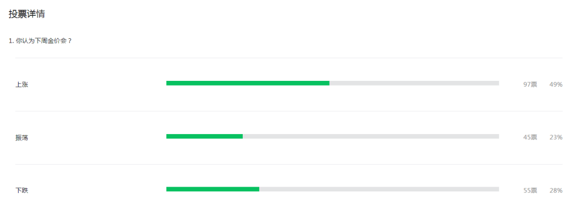The image size is (575, 217).
Task: Click the gray unfilled bar portion for 上涨
Action: tap(414, 83)
